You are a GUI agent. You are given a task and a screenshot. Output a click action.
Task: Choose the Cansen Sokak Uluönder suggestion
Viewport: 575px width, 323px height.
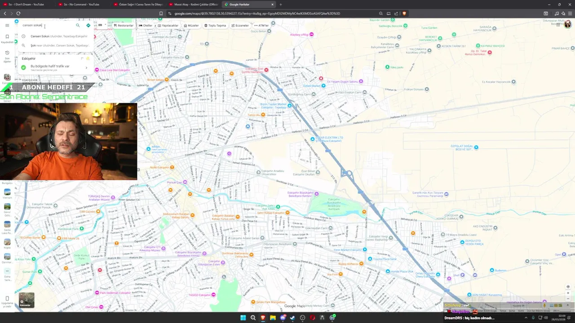(56, 36)
